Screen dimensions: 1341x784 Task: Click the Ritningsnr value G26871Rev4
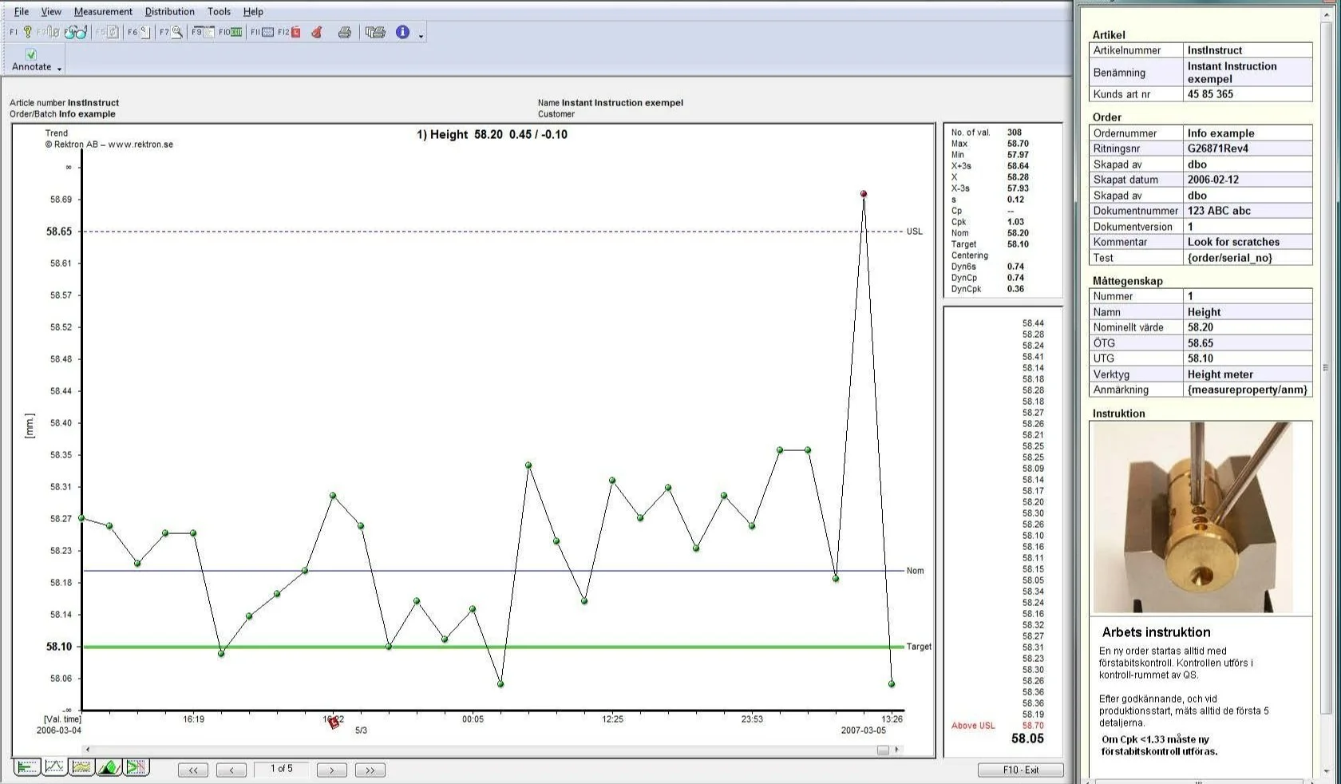click(1217, 148)
